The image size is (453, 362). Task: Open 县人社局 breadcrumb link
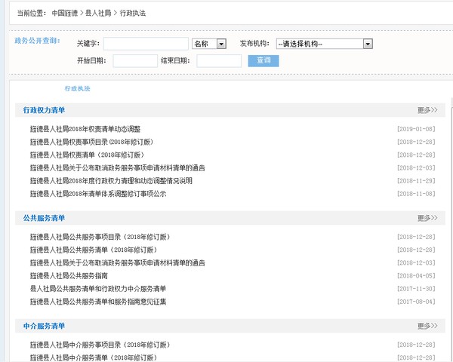[98, 13]
